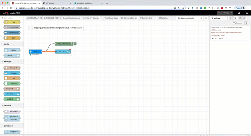Open the XX.Weather flow tab
The image size is (251, 136).
pyautogui.click(x=166, y=18)
